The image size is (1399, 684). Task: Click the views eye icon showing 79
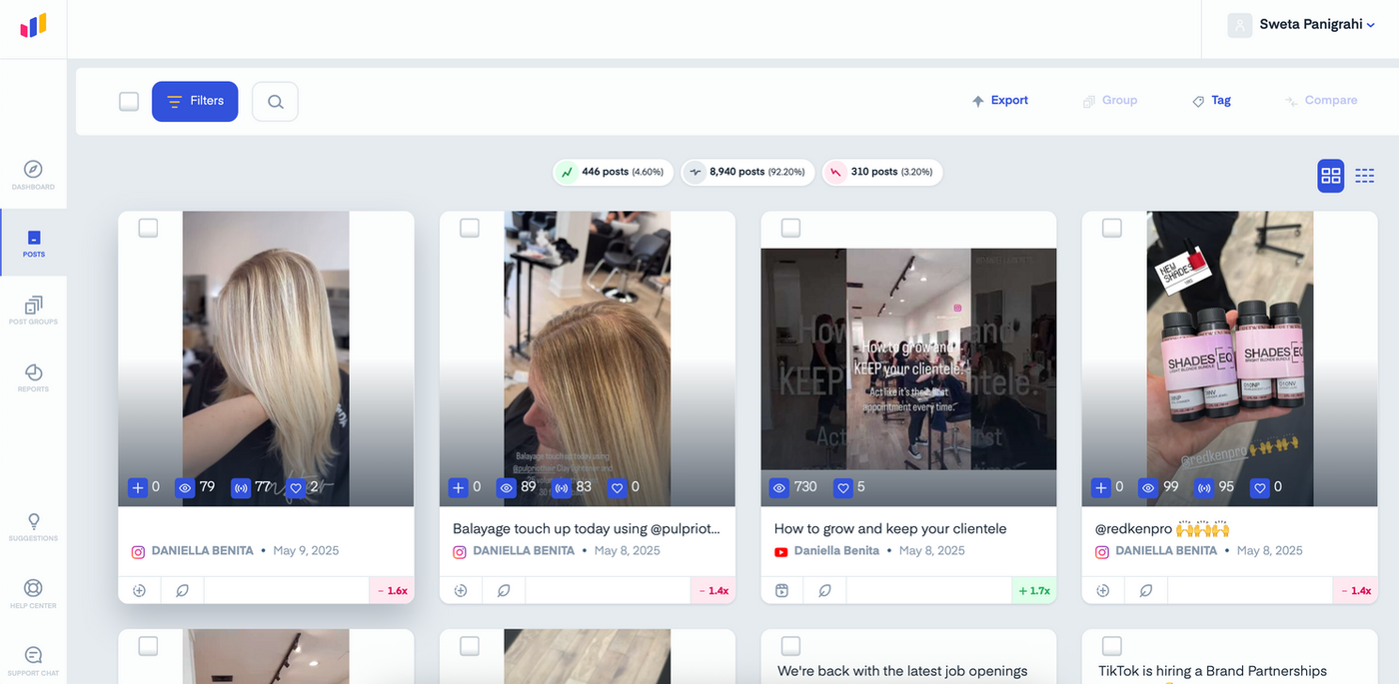(185, 487)
